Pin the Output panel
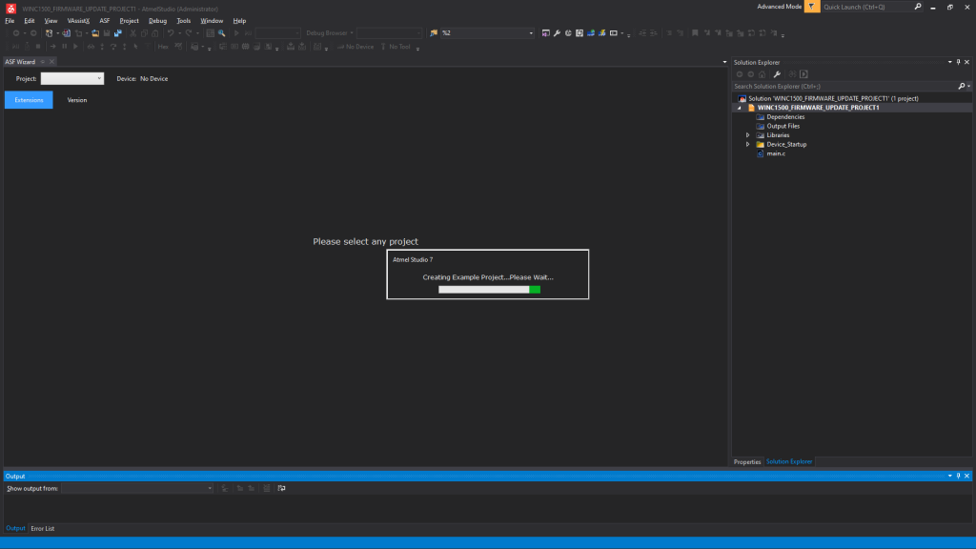Image resolution: width=976 pixels, height=549 pixels. coord(959,477)
